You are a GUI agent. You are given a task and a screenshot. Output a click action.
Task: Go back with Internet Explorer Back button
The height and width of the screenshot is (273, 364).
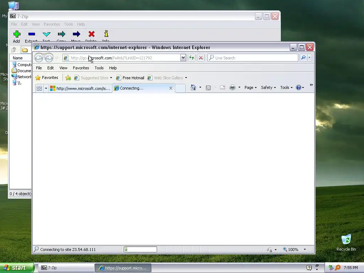coord(39,58)
